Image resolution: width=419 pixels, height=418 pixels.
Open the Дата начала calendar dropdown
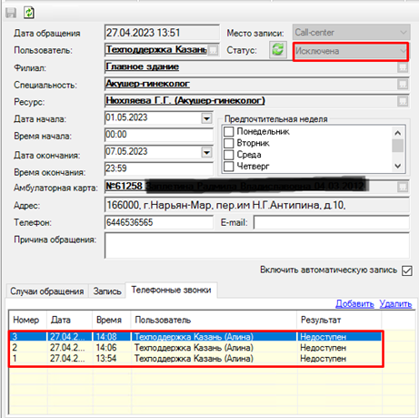point(206,118)
